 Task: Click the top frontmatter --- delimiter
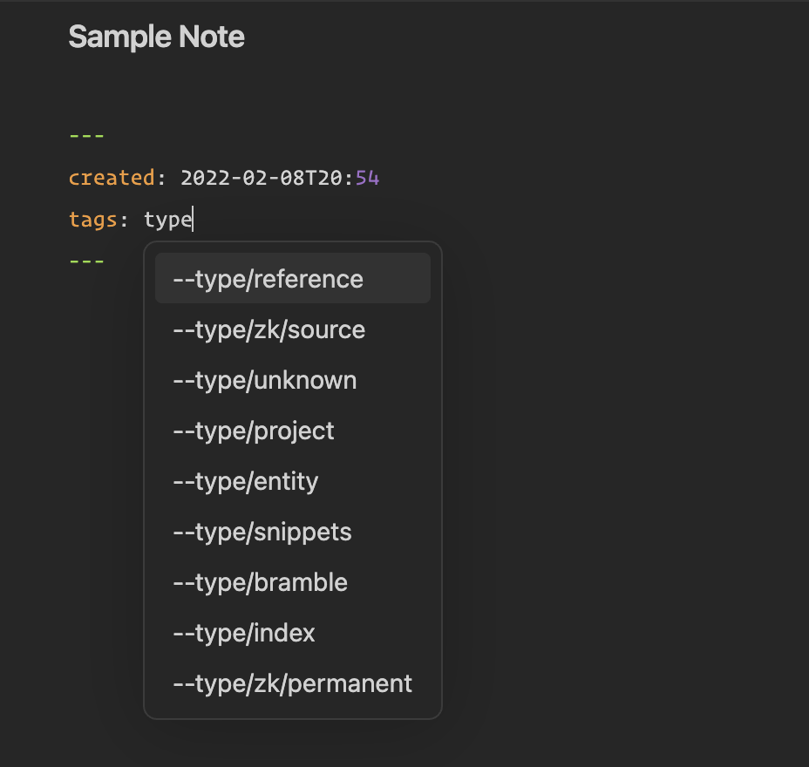tap(86, 135)
